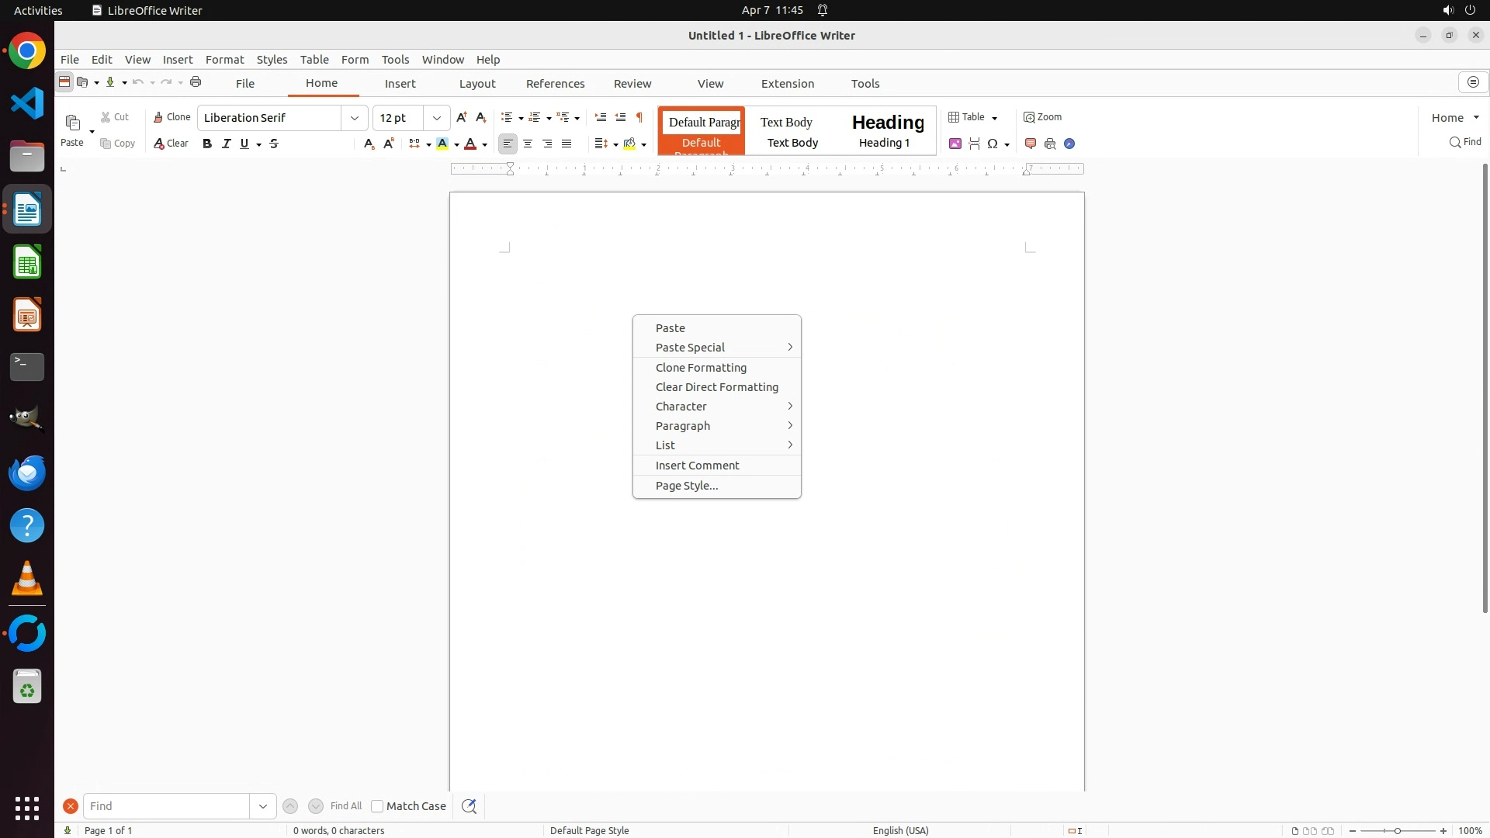Open the font name dropdown
1490x838 pixels.
(355, 118)
